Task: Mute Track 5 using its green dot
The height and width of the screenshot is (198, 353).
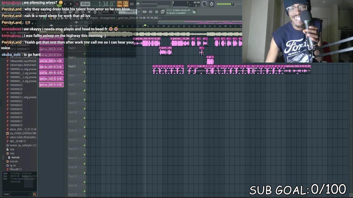Action: (x=84, y=72)
